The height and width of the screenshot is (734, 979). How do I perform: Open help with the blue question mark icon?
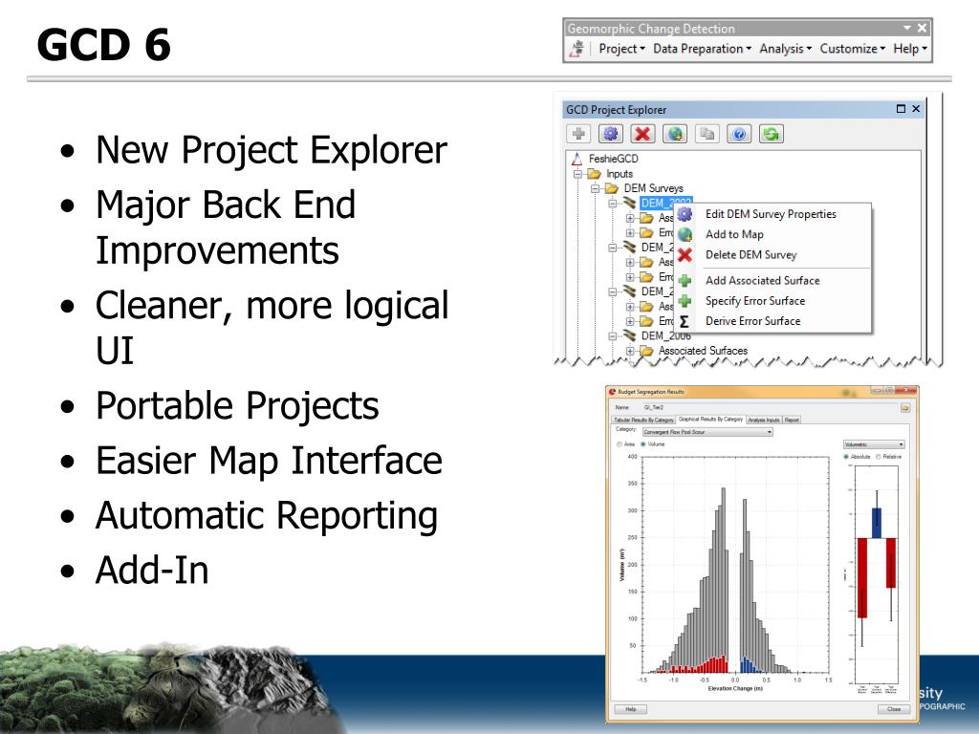click(739, 134)
